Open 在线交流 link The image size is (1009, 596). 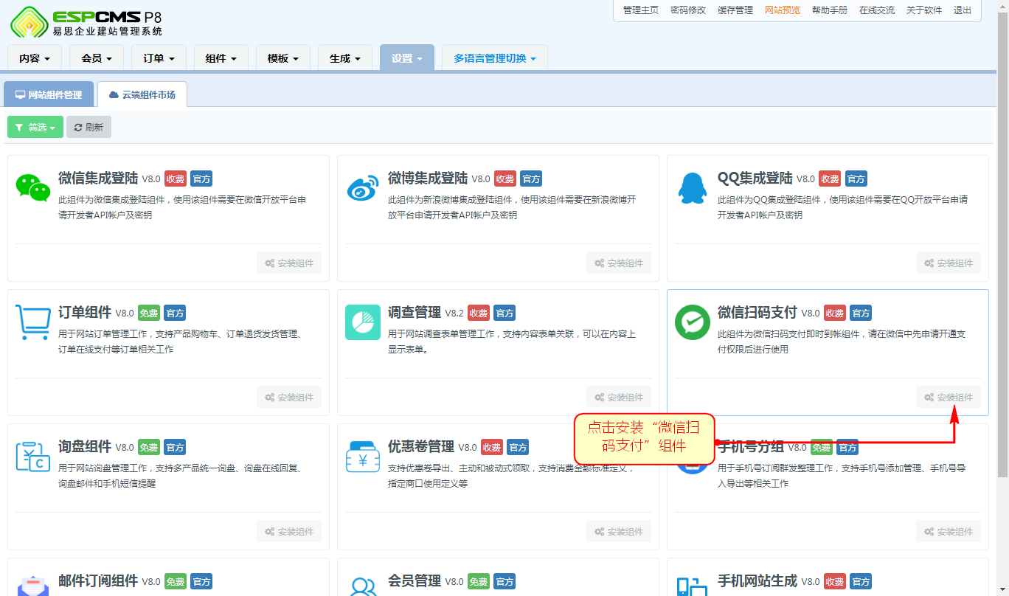(877, 10)
